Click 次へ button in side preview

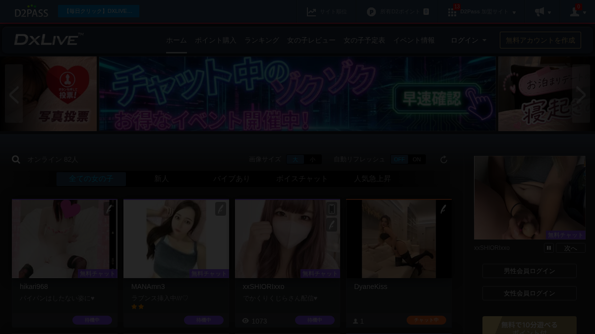pos(571,248)
